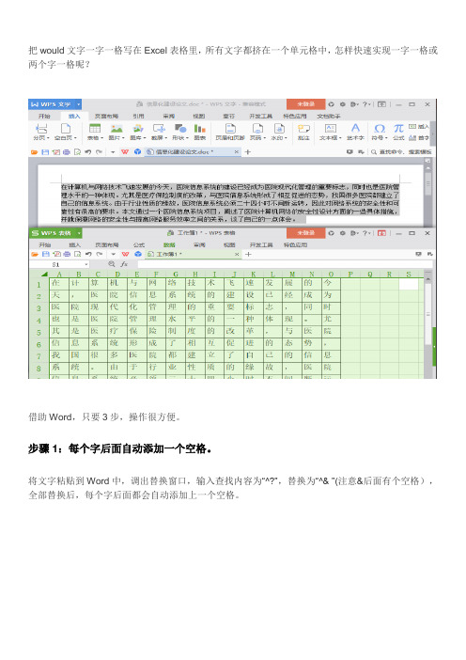Select column header S in the spreadsheet
Screen dimensions: 466x660
click(409, 274)
